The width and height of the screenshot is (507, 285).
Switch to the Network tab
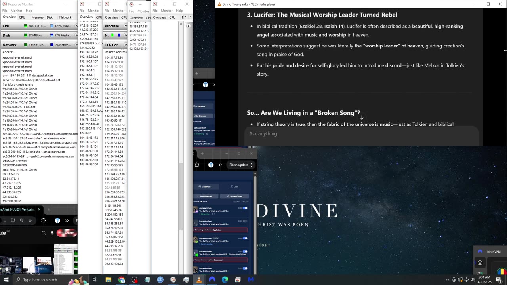tap(65, 17)
